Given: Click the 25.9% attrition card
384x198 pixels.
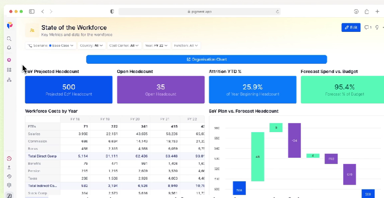Looking at the screenshot, I should [x=252, y=90].
